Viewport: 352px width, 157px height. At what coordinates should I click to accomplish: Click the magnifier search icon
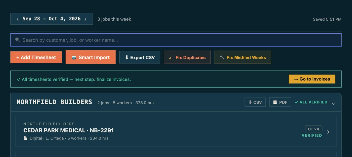[17, 40]
